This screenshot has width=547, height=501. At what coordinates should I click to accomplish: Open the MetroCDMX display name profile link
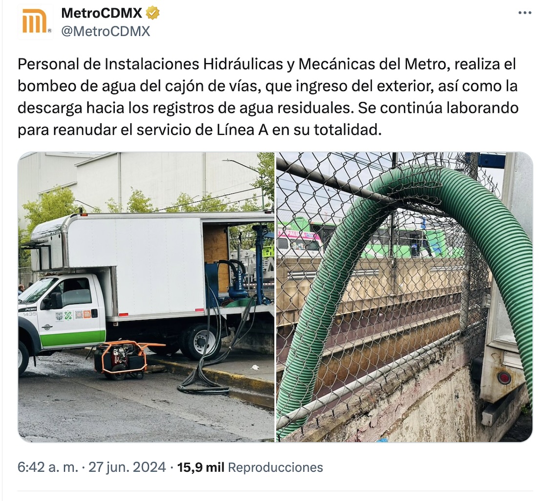[102, 13]
